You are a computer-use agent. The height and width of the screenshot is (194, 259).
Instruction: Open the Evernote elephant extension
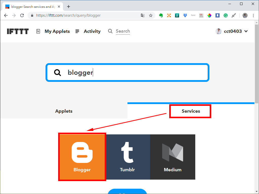coord(161,15)
